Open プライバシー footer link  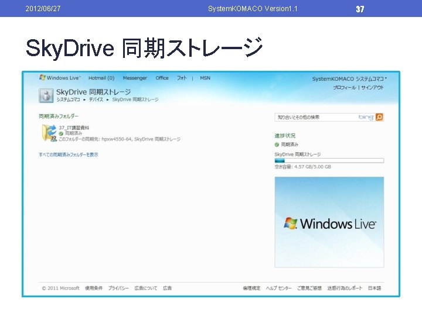(x=118, y=288)
